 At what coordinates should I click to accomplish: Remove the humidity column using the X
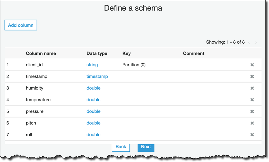click(252, 88)
